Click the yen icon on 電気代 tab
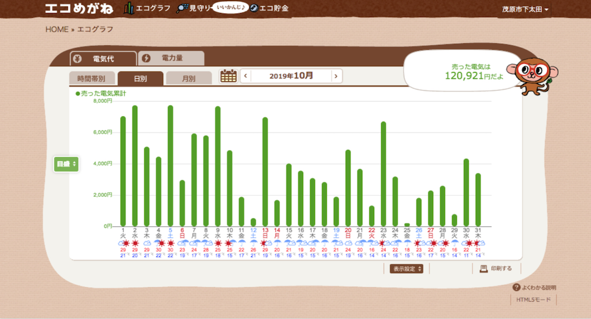 click(x=77, y=58)
